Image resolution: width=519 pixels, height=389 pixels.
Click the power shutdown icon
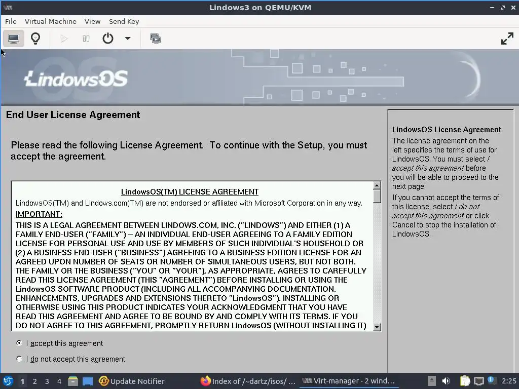tap(107, 38)
